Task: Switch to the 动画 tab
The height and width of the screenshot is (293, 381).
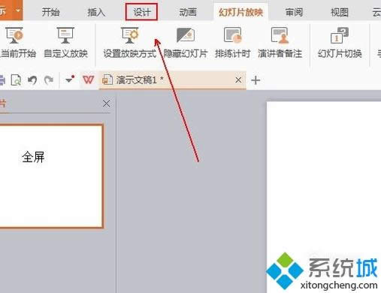Action: click(x=188, y=12)
